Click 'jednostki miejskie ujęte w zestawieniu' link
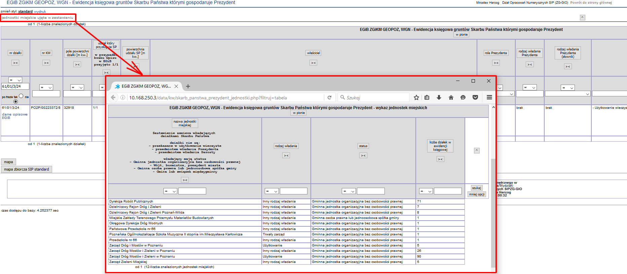The height and width of the screenshot is (274, 627). (x=37, y=17)
